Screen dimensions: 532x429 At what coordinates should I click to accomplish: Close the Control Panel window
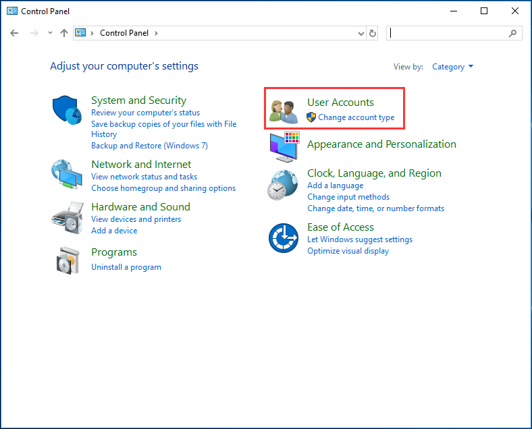click(515, 11)
